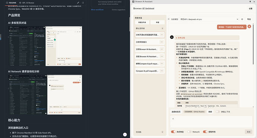257x138 pixels.
Task: Click the 浏览器侧边栏入口 subheading
Action: pyautogui.click(x=18, y=128)
